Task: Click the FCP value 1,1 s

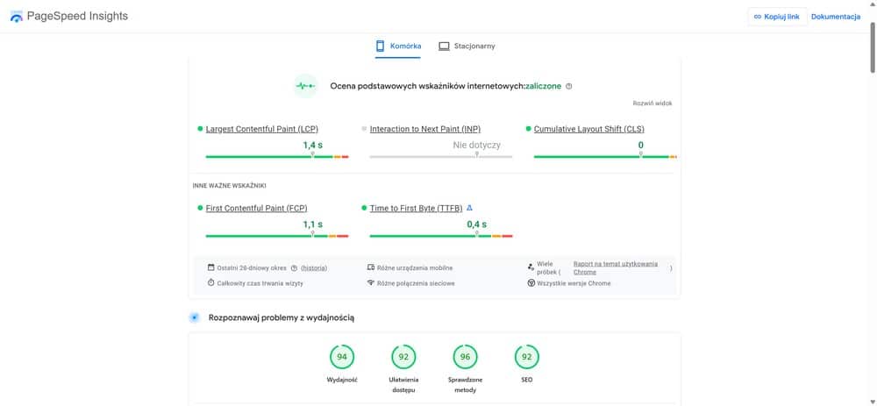Action: click(x=313, y=224)
